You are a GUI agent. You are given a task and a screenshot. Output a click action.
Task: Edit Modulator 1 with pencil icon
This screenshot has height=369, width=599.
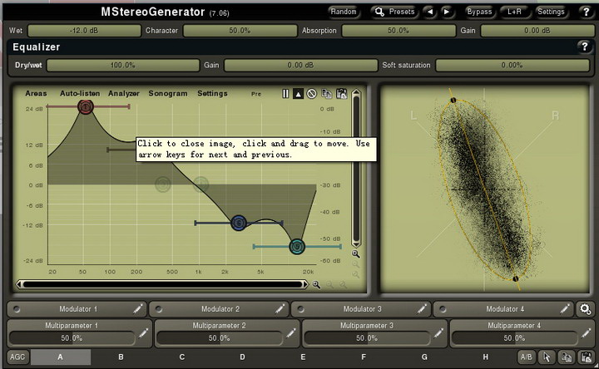coord(138,308)
